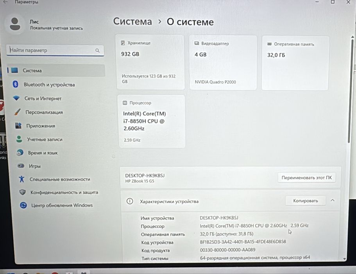Click the Найти параметр search field
This screenshot has height=274, width=356.
[x=55, y=50]
